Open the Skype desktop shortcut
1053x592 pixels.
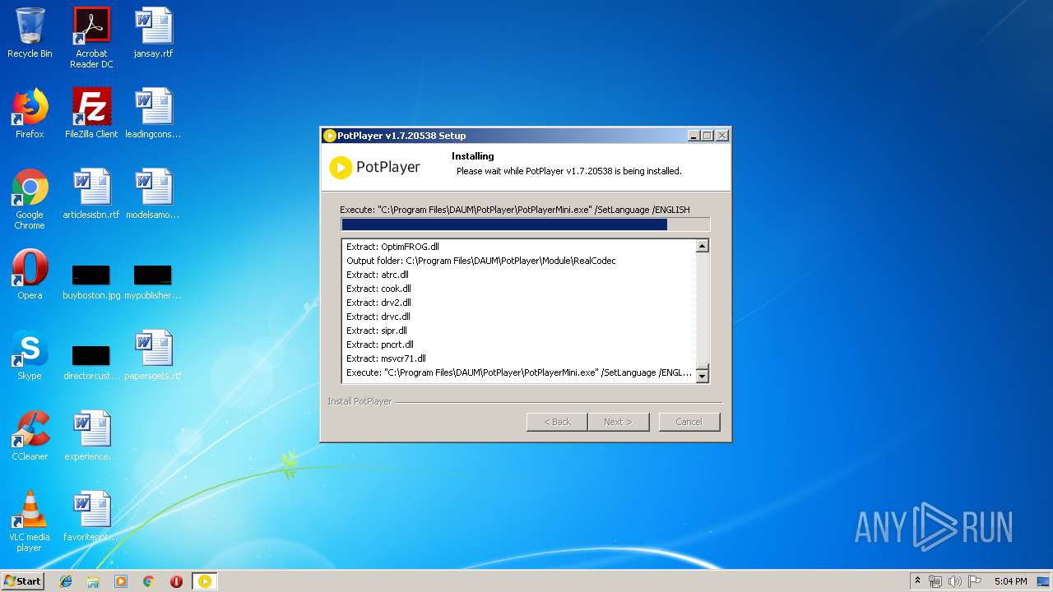click(x=30, y=355)
